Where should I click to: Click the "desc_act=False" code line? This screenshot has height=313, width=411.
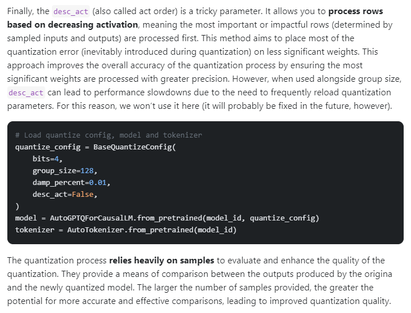pos(65,195)
